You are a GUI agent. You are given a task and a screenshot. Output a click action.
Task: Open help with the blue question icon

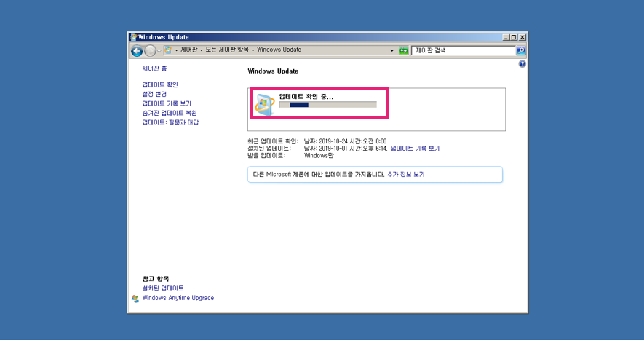(x=522, y=64)
